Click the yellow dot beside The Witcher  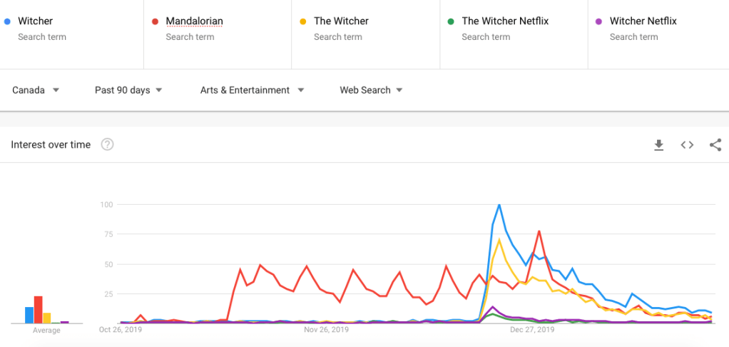(x=302, y=21)
